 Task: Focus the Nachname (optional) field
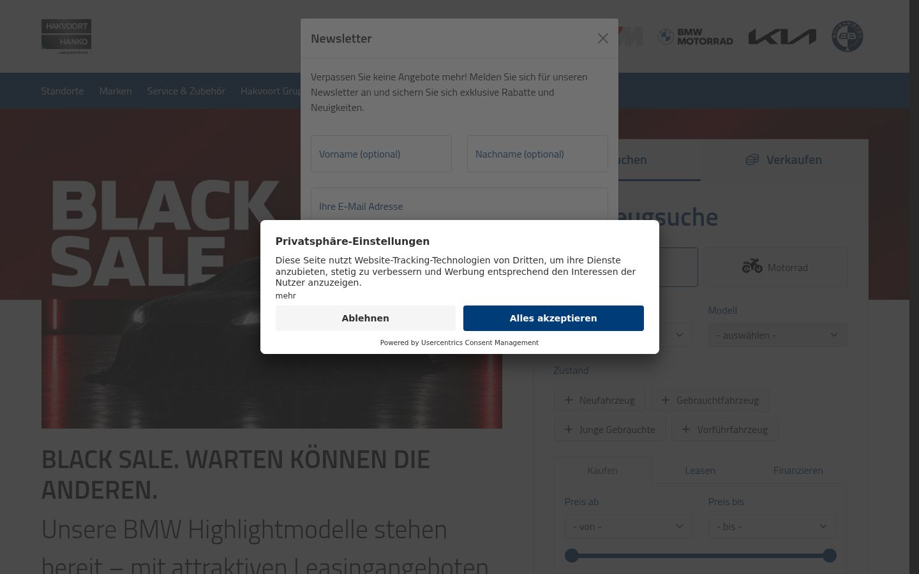(x=537, y=154)
